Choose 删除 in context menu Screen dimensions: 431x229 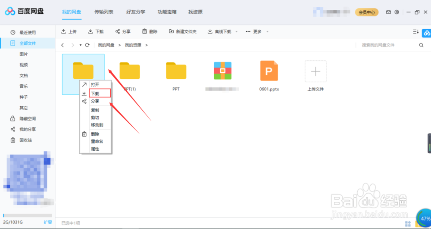pos(95,134)
